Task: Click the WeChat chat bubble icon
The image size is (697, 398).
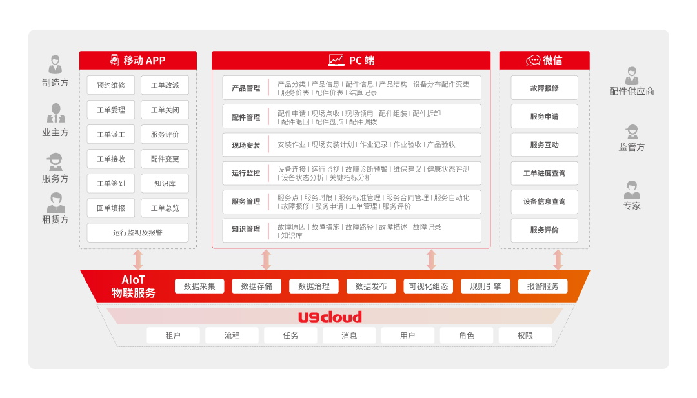Action: pos(533,61)
